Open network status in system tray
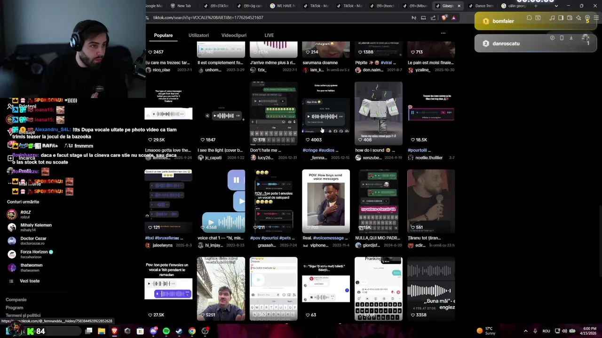This screenshot has height=338, width=602. point(556,331)
